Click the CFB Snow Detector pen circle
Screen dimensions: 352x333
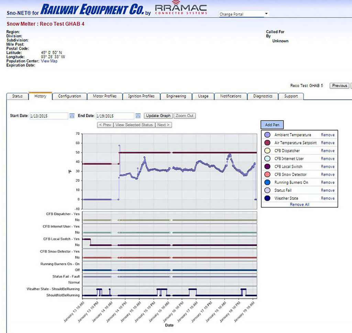pyautogui.click(x=267, y=175)
